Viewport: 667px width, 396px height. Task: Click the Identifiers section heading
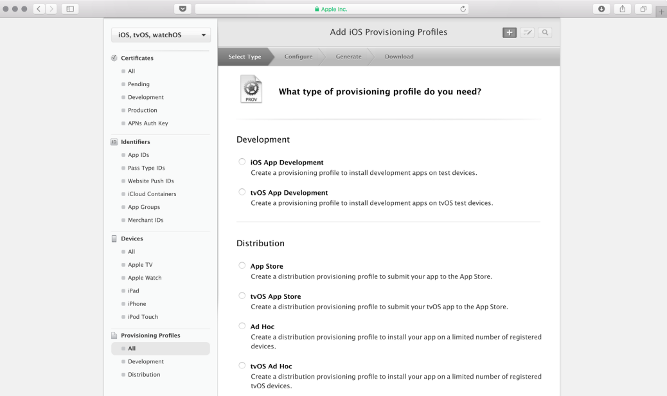tap(136, 141)
